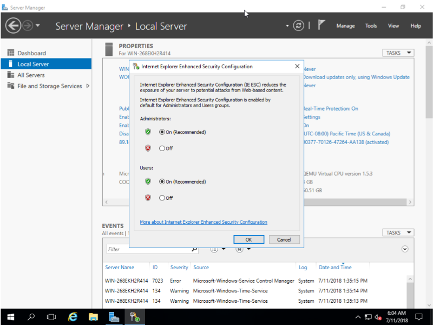Sort events by Date and Time column

pos(335,267)
